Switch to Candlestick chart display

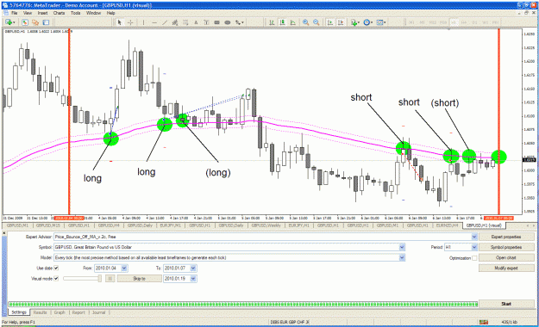(282, 22)
